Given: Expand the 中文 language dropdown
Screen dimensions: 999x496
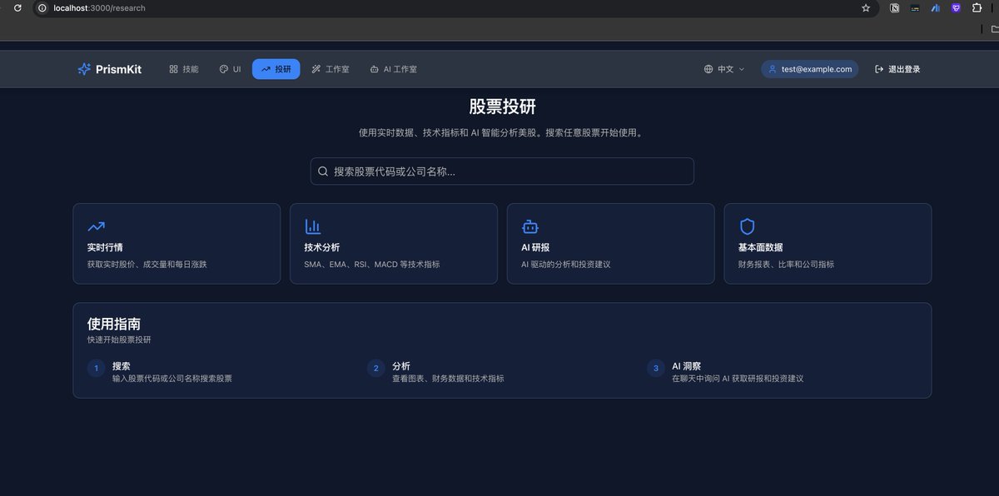Looking at the screenshot, I should pos(724,69).
